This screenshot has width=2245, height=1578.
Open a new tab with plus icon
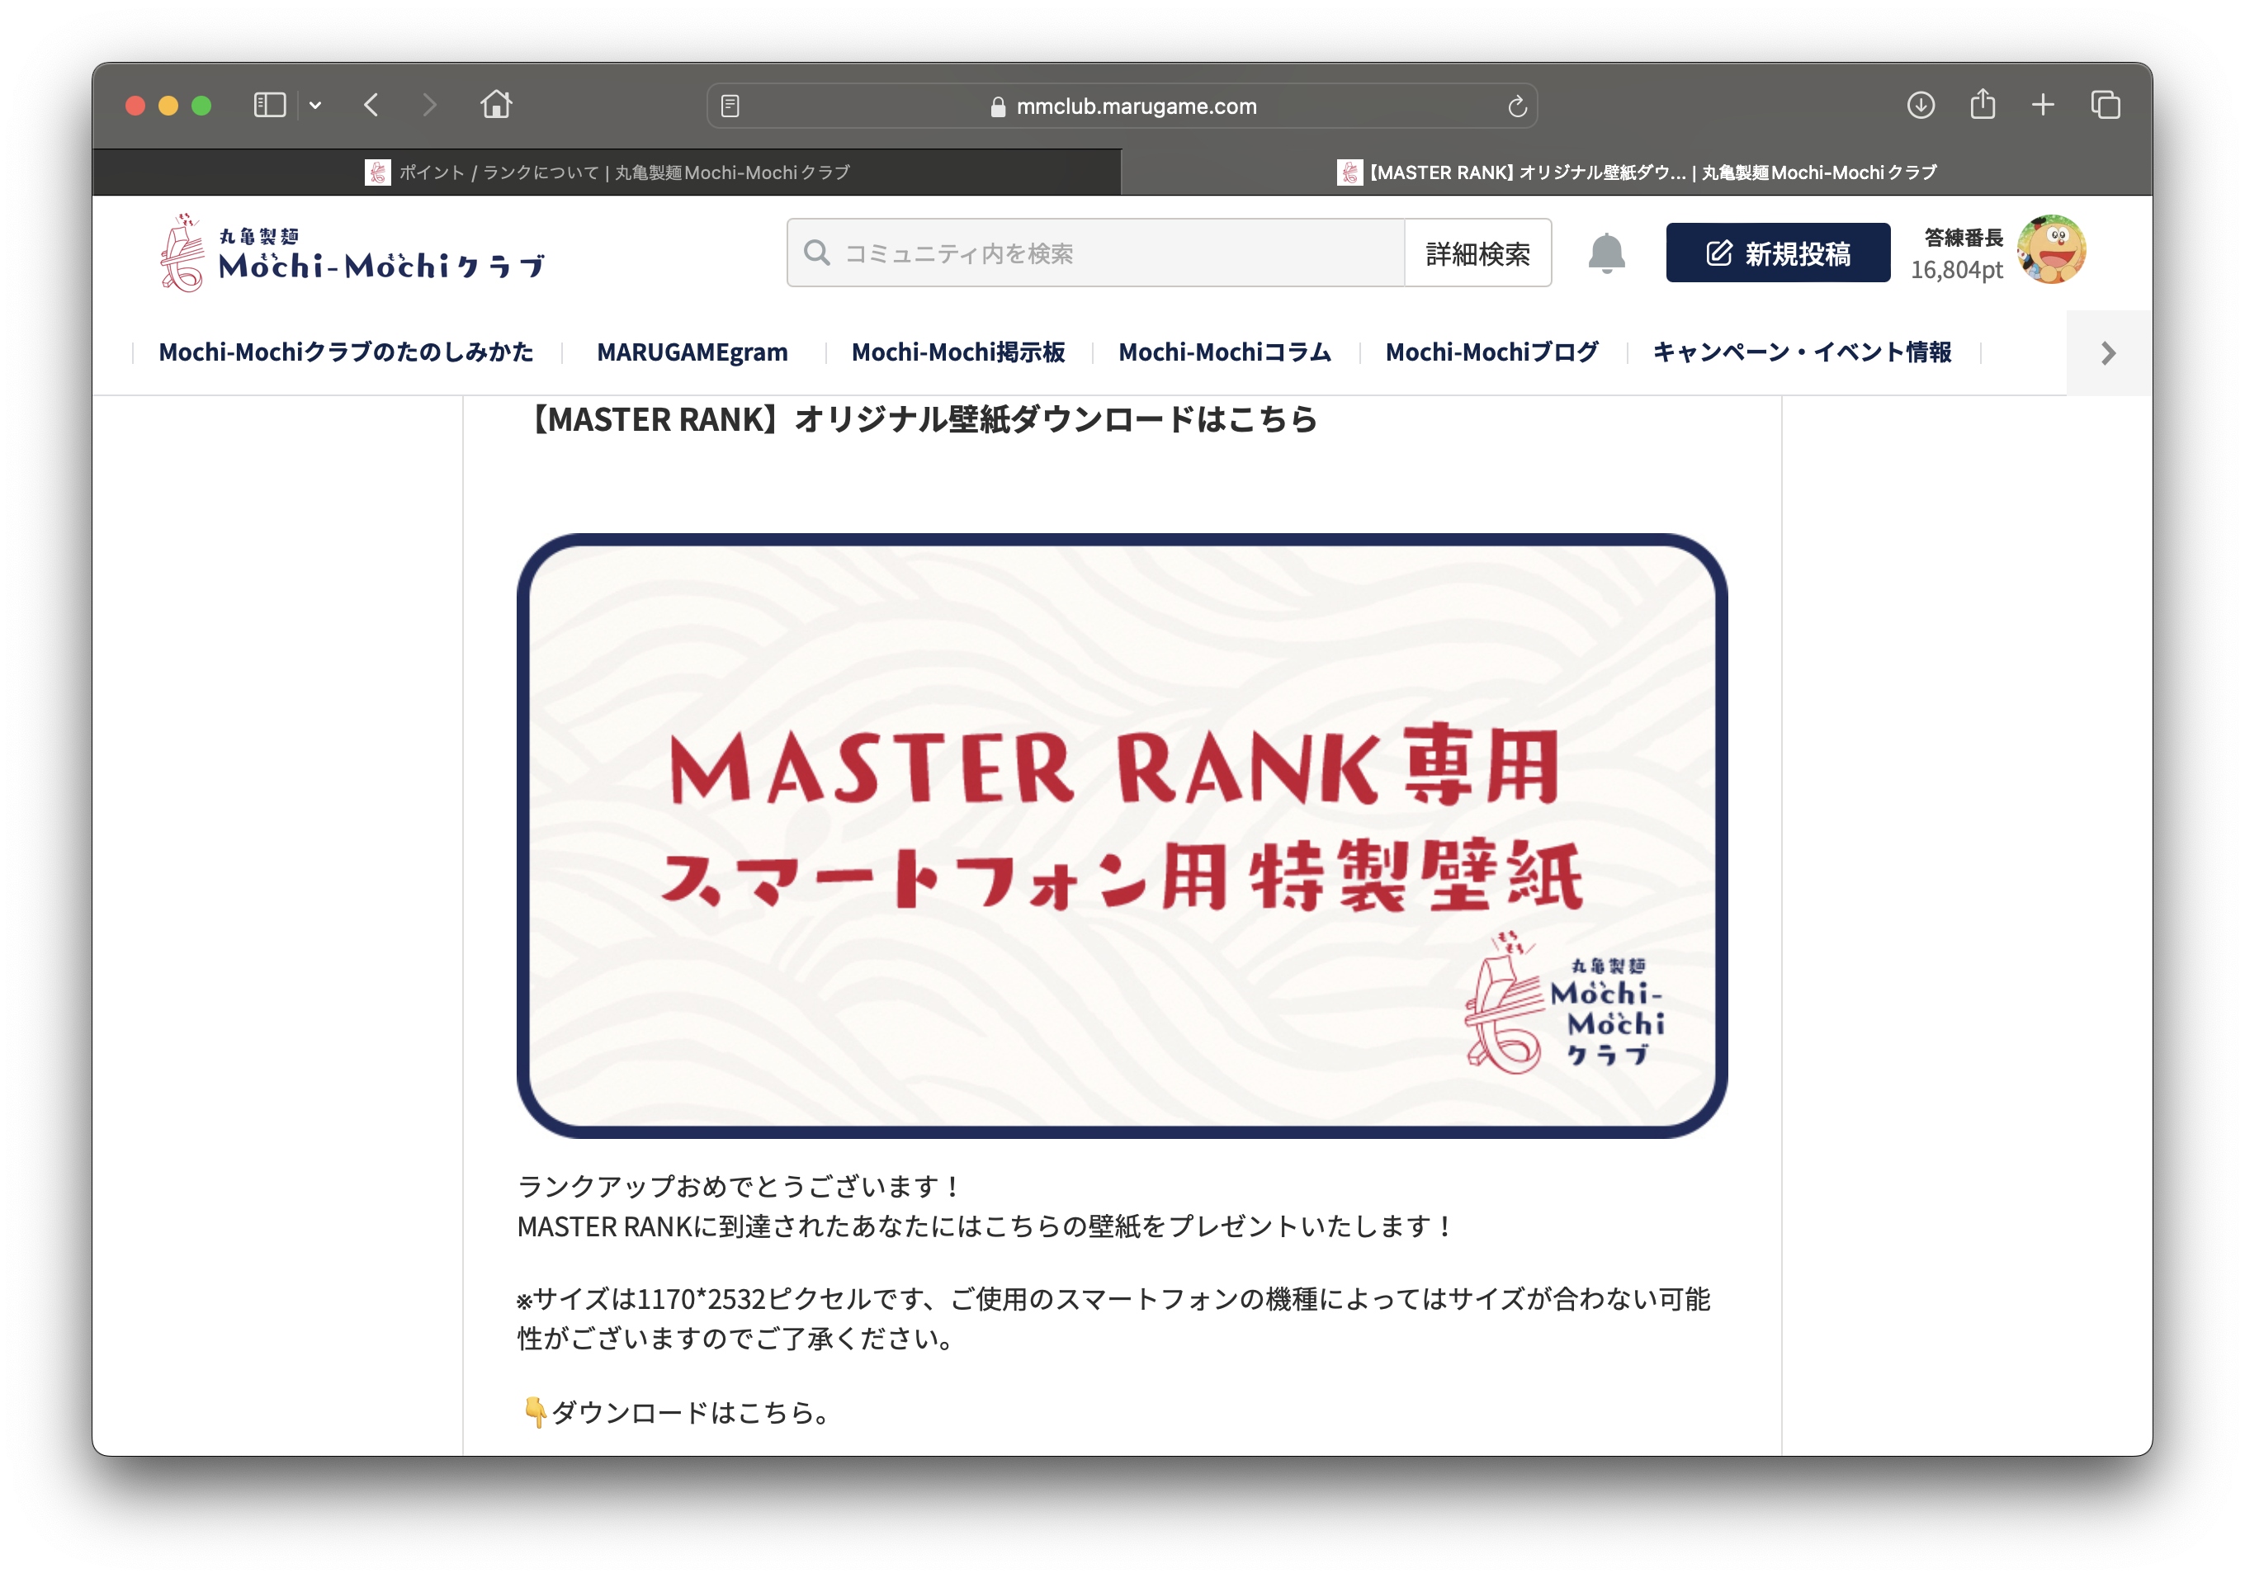tap(2043, 105)
